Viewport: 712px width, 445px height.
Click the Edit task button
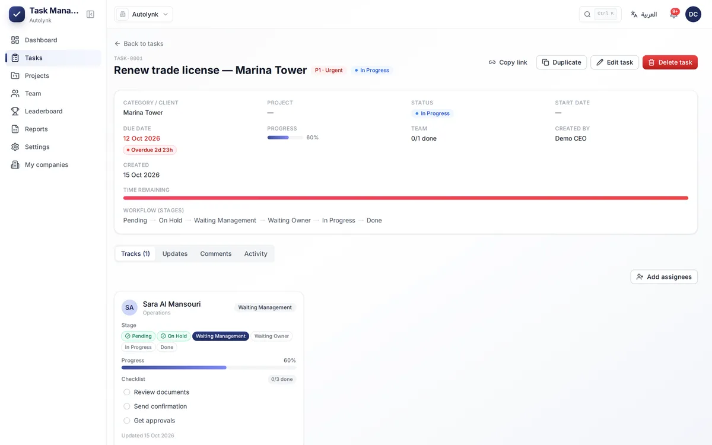[615, 62]
